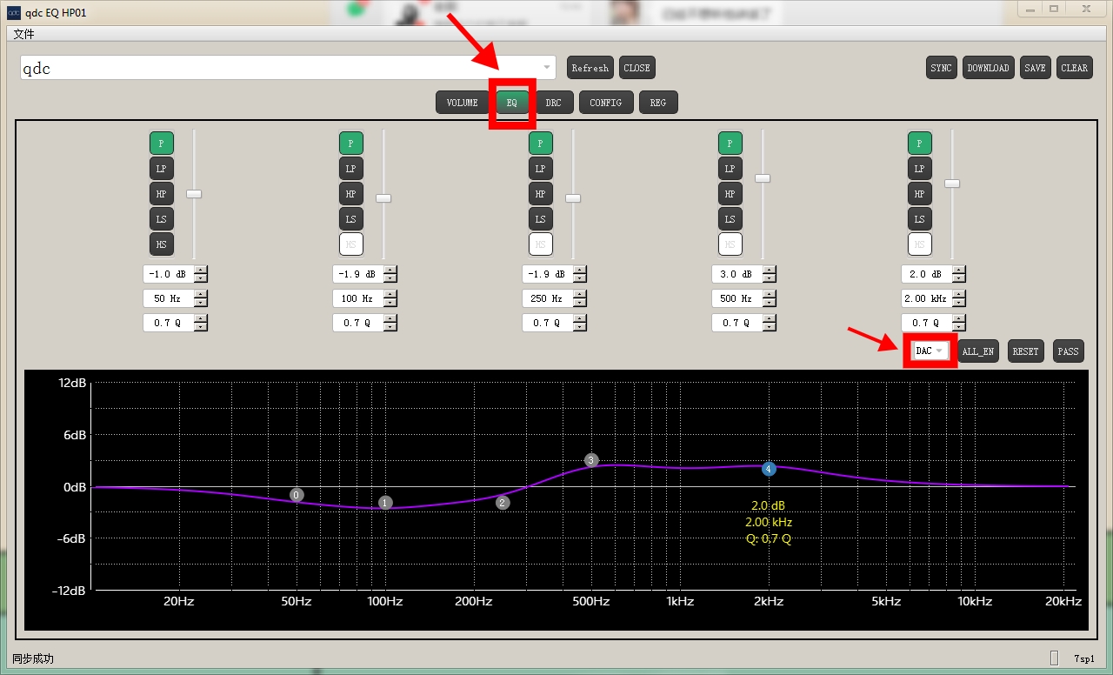Select LP filter type for band one
This screenshot has width=1113, height=675.
(161, 169)
